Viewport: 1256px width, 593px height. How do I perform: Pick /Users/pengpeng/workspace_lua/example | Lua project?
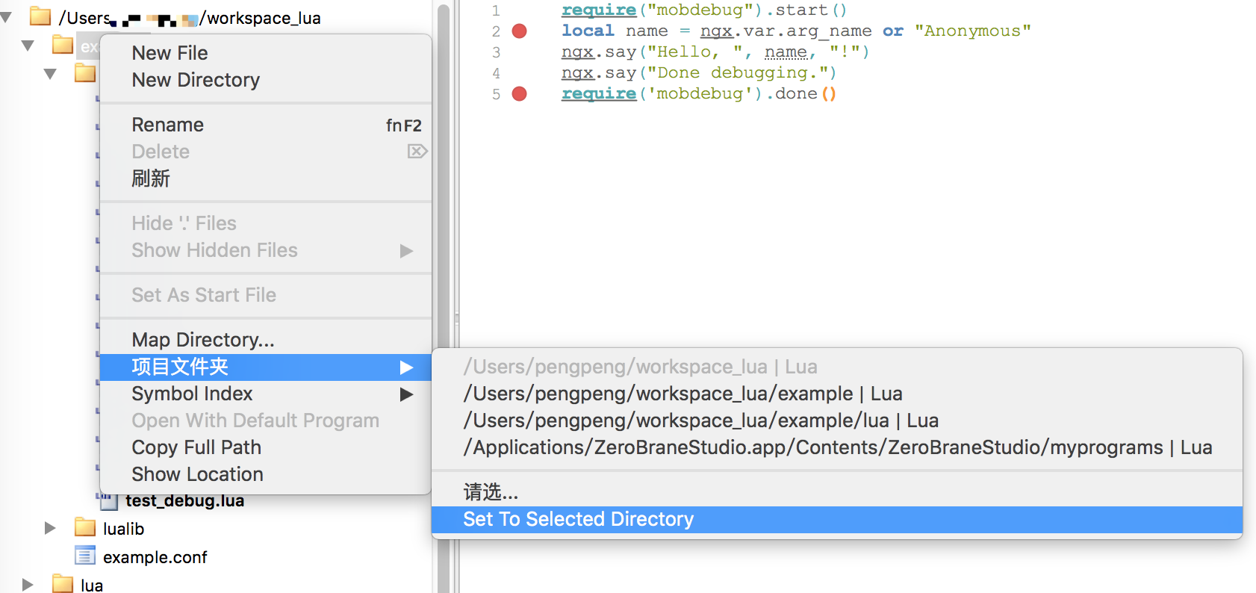[x=837, y=394]
